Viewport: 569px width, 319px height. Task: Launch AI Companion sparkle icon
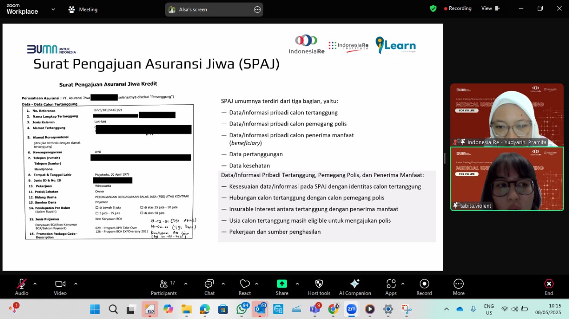click(x=355, y=284)
